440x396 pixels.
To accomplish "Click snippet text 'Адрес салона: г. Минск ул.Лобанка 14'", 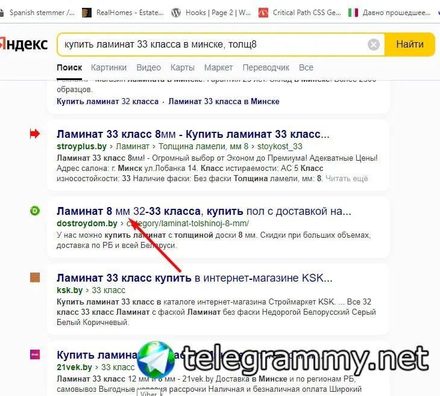I will click(127, 168).
